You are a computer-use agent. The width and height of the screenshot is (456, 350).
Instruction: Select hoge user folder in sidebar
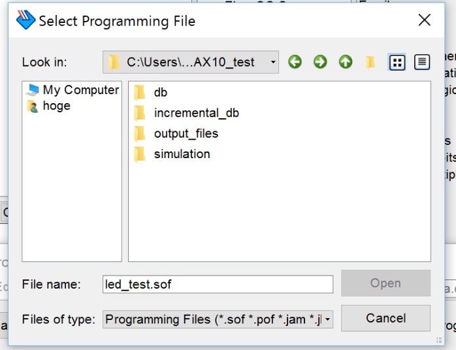pos(48,106)
